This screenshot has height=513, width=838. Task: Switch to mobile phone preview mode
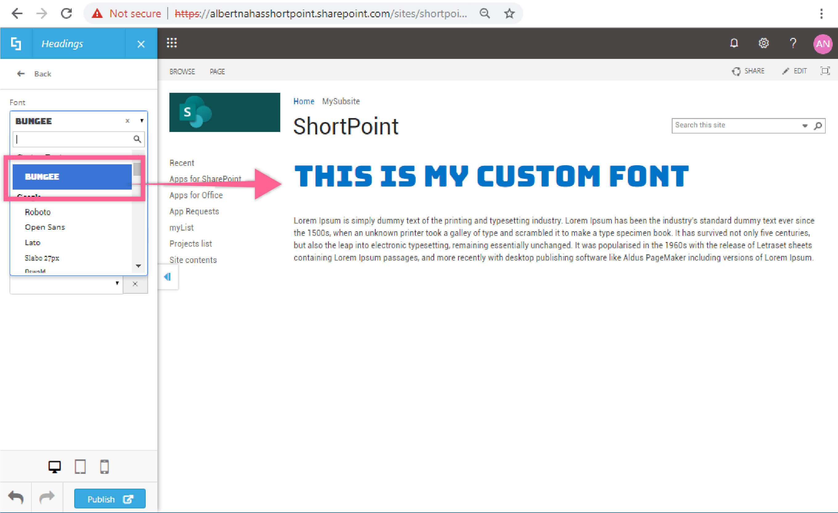click(104, 466)
